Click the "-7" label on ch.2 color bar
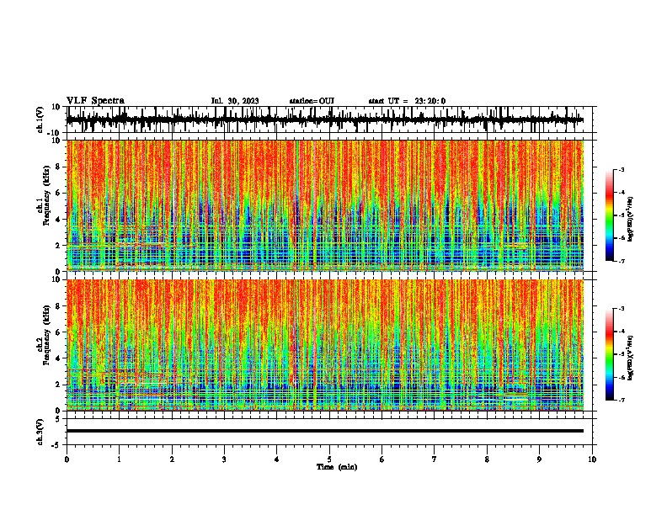Screen dimensions: 667x515 pyautogui.click(x=621, y=400)
